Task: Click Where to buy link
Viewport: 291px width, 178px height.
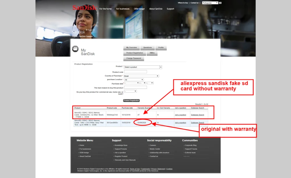Action: coord(183,3)
